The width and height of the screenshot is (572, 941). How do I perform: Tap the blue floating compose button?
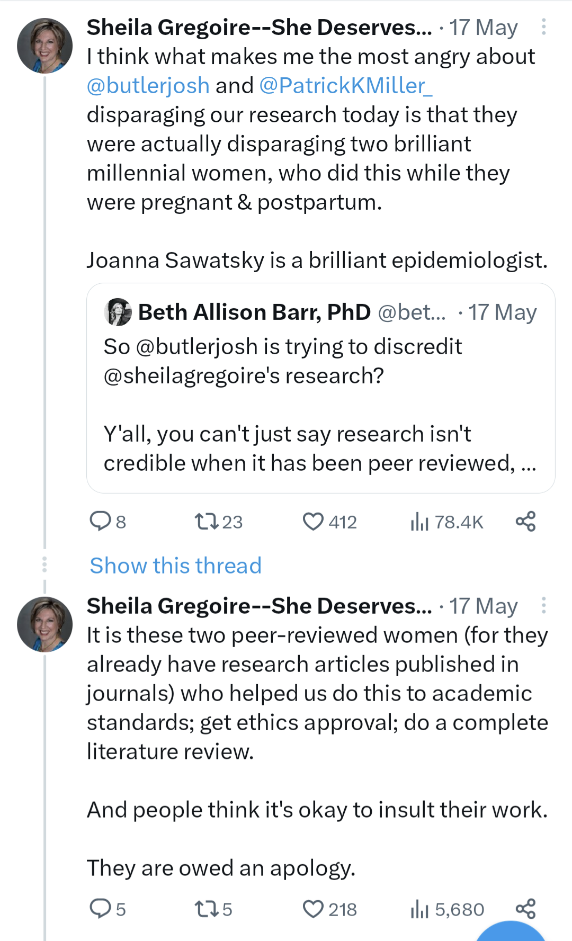tap(511, 932)
